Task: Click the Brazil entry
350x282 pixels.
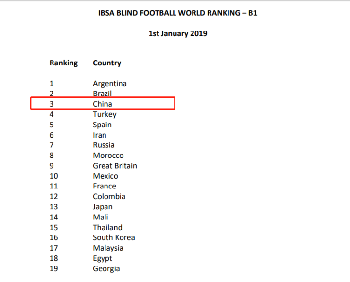Action: 102,94
